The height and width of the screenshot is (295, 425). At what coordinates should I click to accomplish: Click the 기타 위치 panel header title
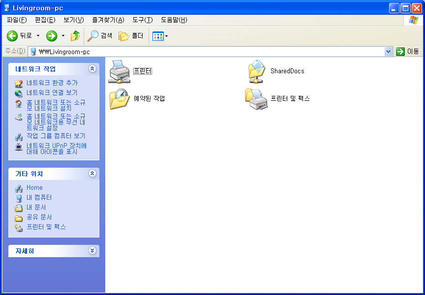click(x=29, y=174)
